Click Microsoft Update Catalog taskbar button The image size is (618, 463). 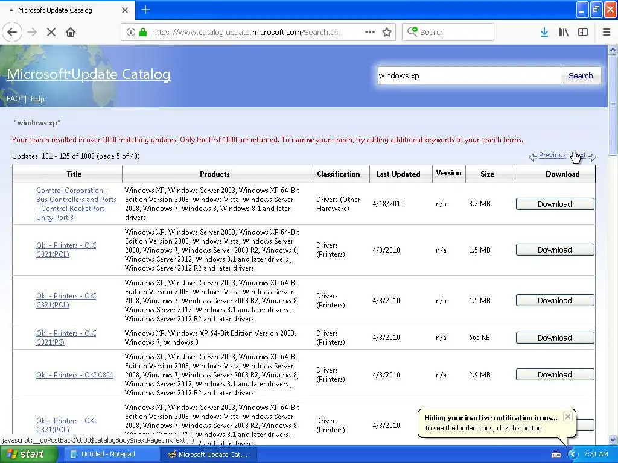tap(209, 454)
